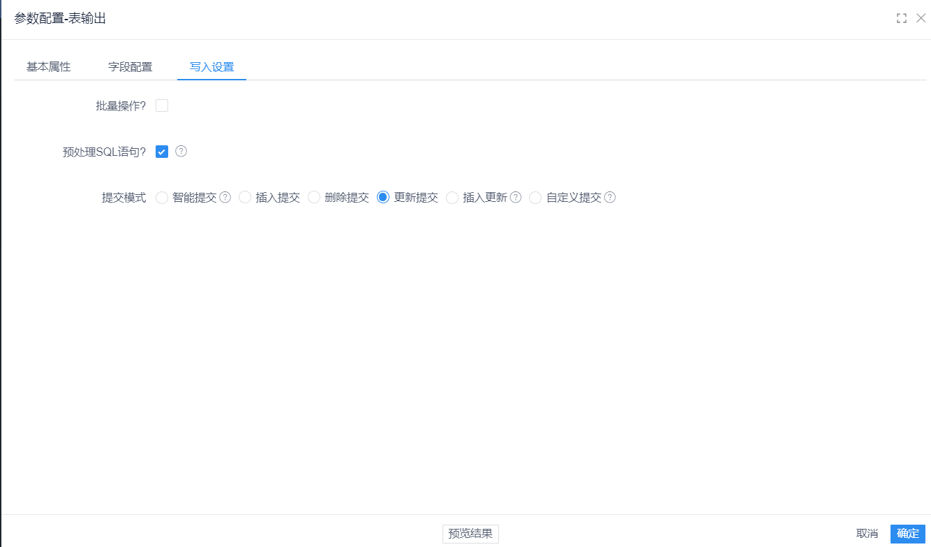Click the fullscreen icon in dialog header
Viewport: 931px width, 547px height.
click(x=902, y=18)
